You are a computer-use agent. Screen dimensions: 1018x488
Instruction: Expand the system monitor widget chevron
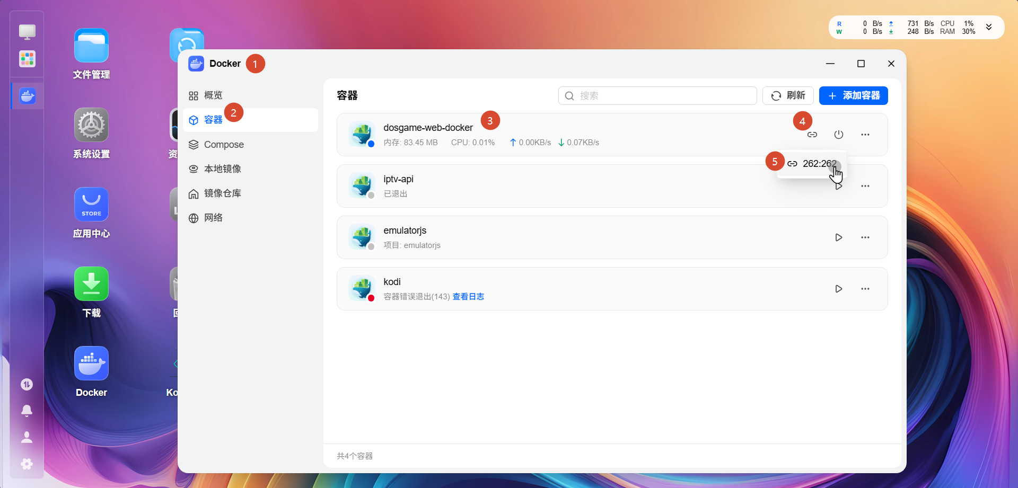tap(989, 27)
